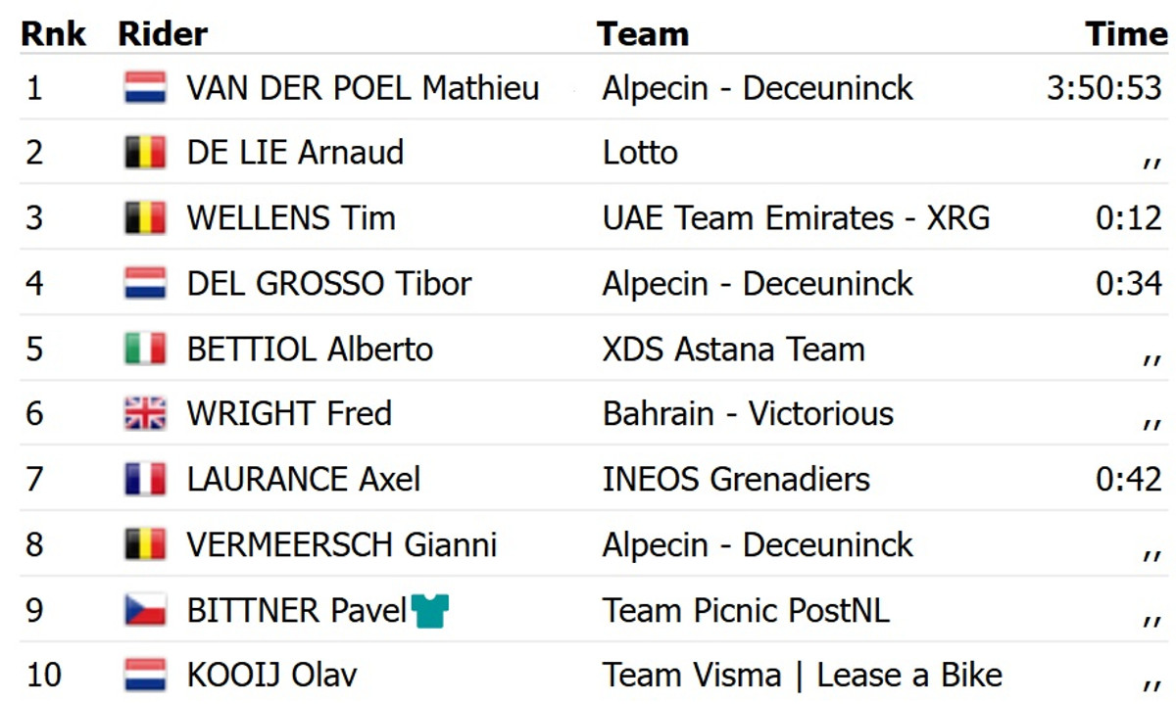1176x704 pixels.
Task: Open UAE Team Emirates - XRG team page
Action: tap(796, 217)
